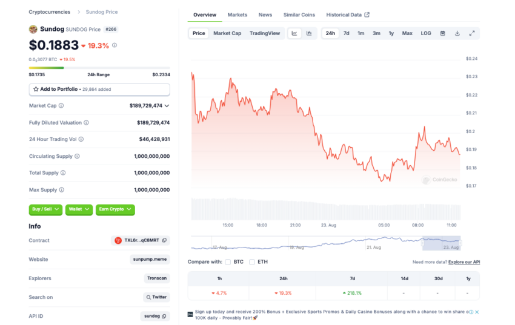
Task: Download chart data icon
Action: click(x=457, y=33)
